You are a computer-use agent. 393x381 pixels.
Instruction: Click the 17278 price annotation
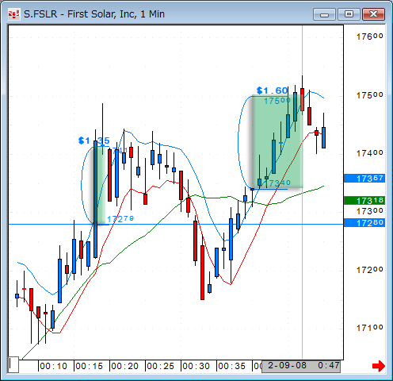(x=120, y=219)
